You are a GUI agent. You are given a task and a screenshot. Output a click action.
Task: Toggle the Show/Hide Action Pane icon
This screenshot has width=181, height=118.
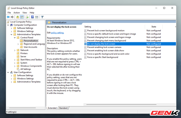(37, 17)
